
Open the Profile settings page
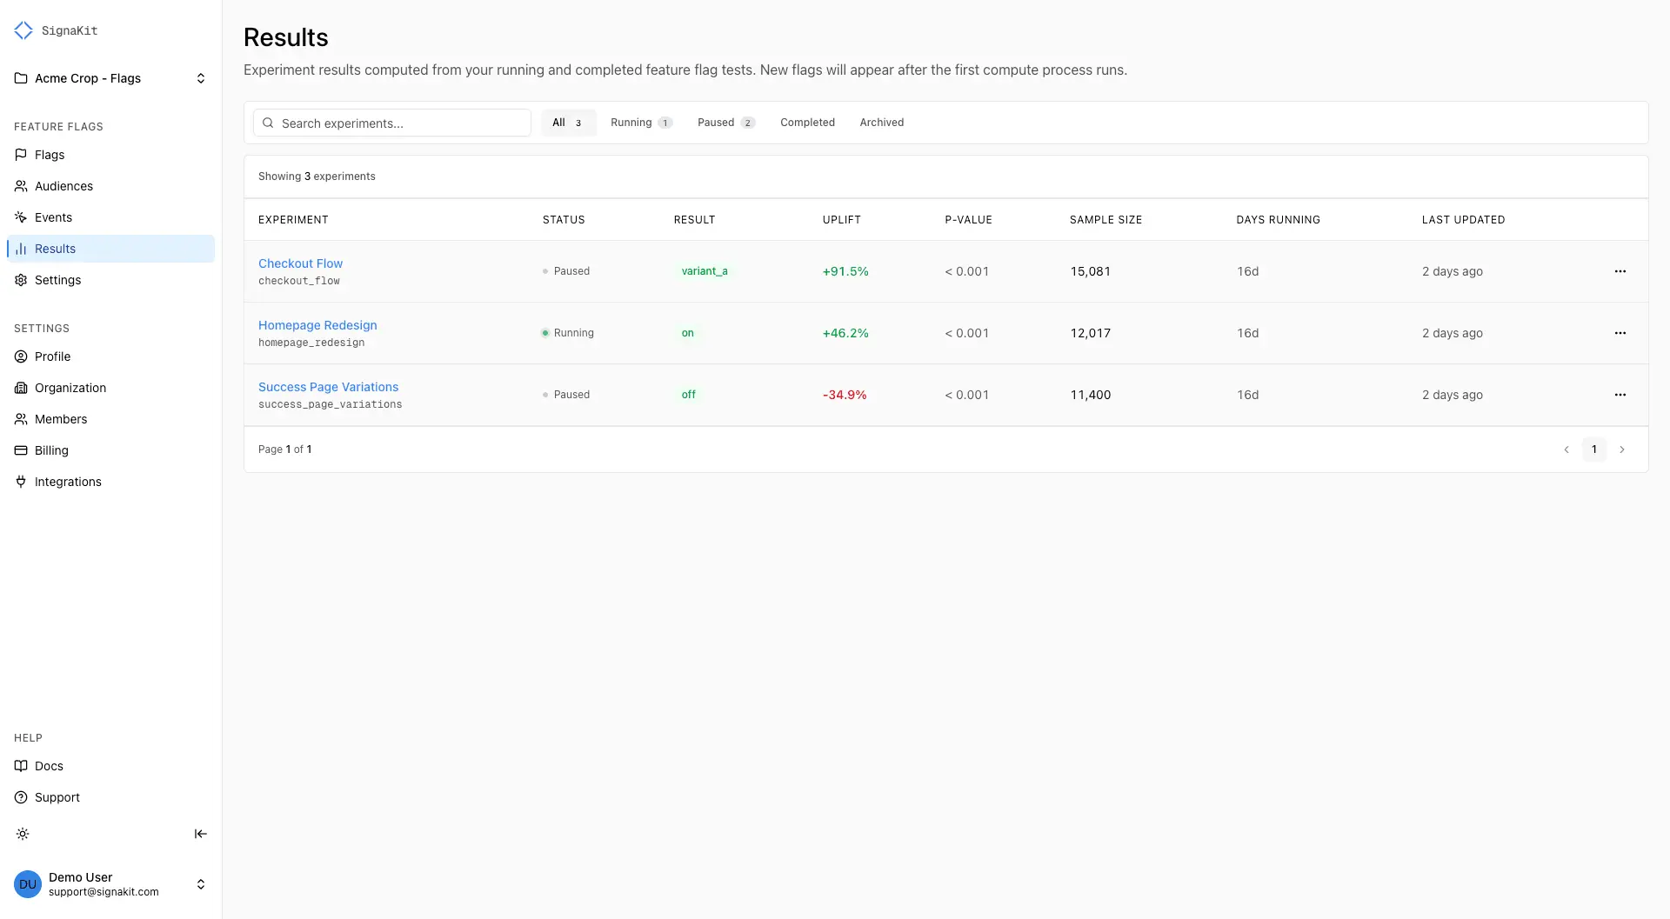click(110, 356)
